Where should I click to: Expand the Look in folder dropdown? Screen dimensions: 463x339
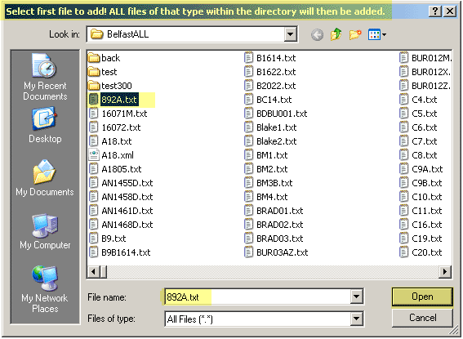(x=291, y=34)
